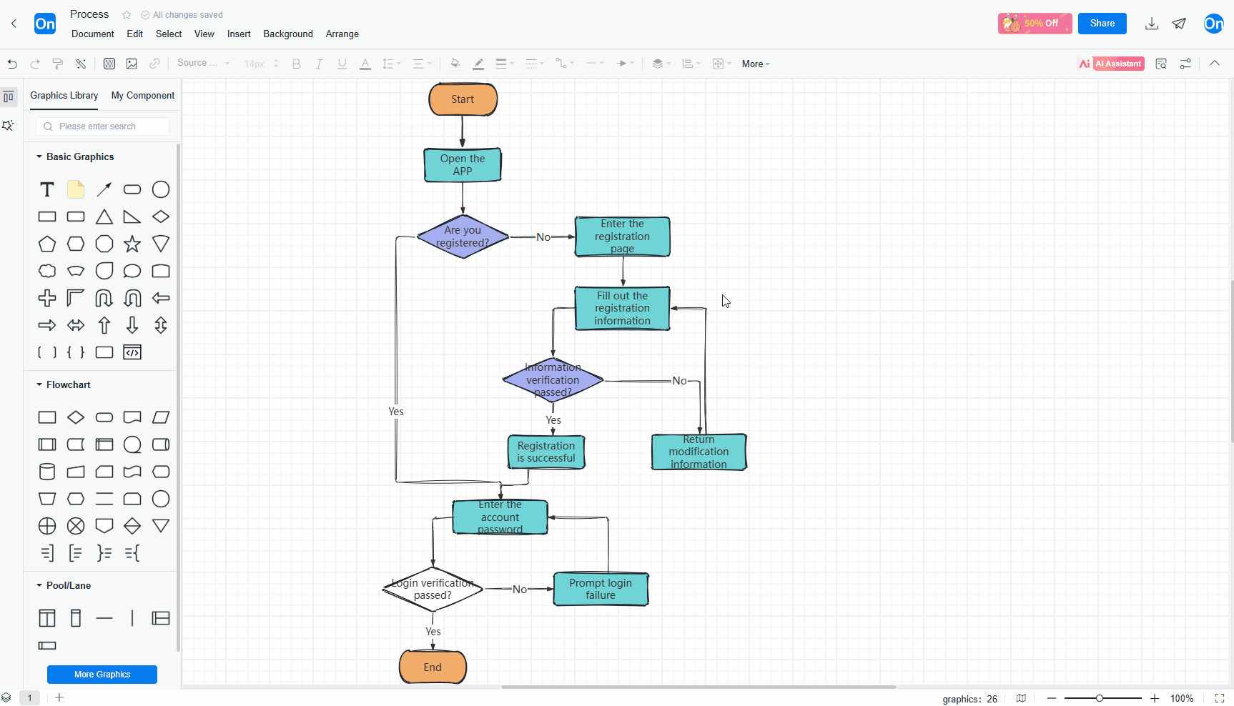Screen dimensions: 1234x706
Task: Click the undo arrow icon
Action: tap(12, 64)
